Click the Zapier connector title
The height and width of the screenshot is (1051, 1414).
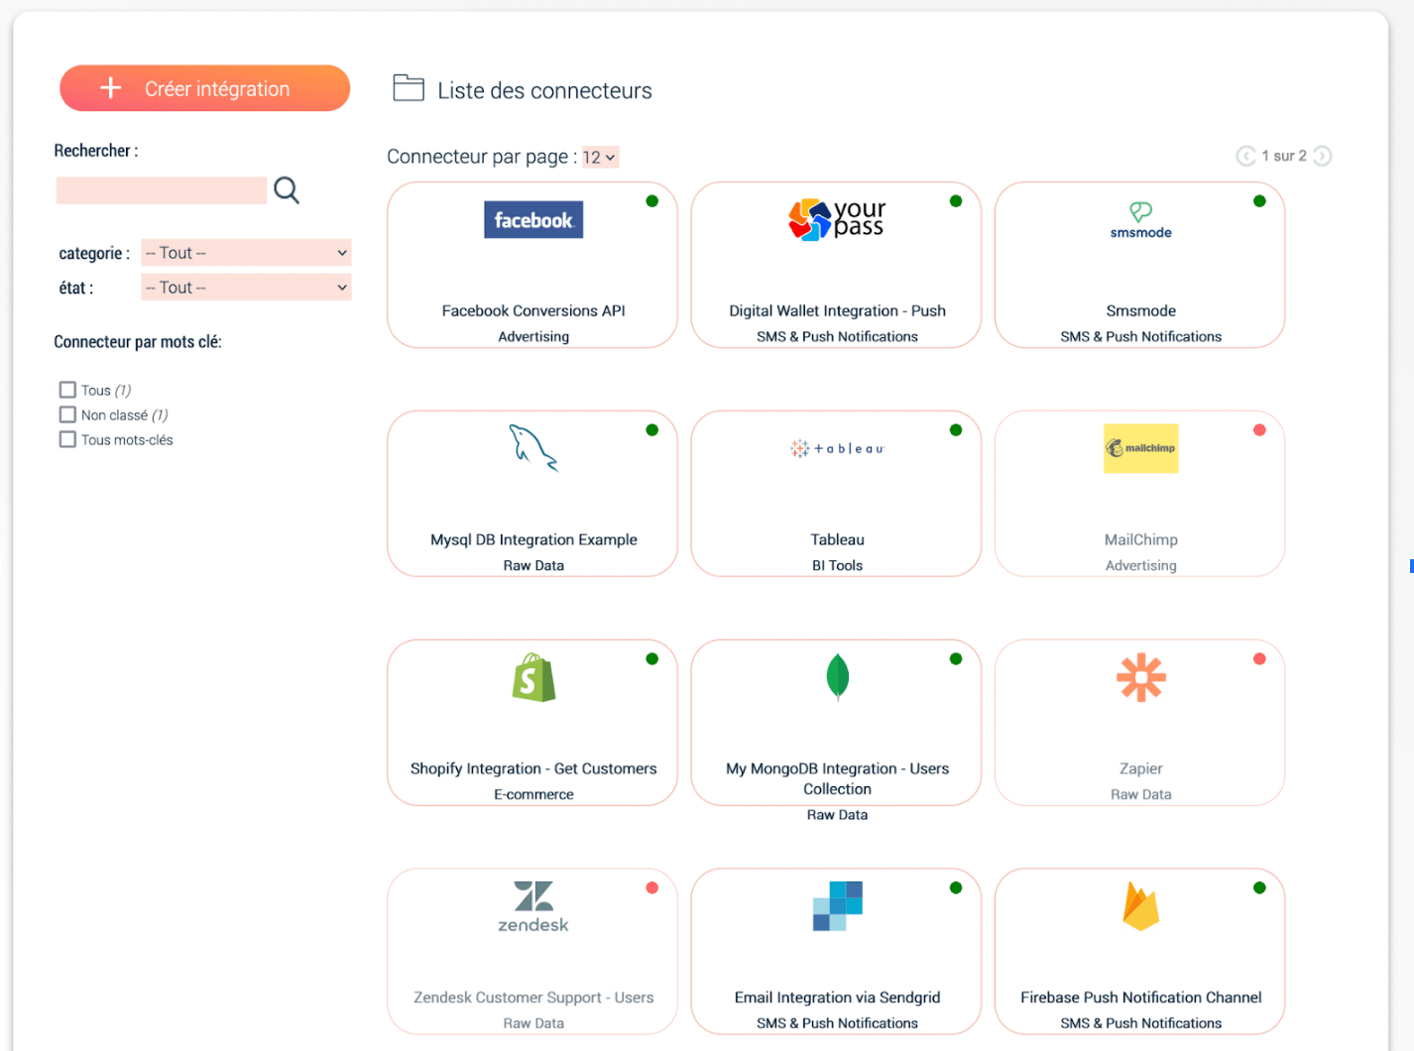point(1140,768)
